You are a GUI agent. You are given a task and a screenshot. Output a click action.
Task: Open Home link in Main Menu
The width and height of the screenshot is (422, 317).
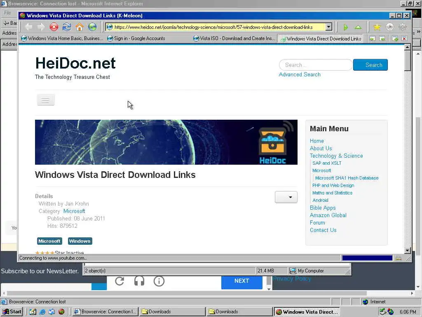[317, 141]
